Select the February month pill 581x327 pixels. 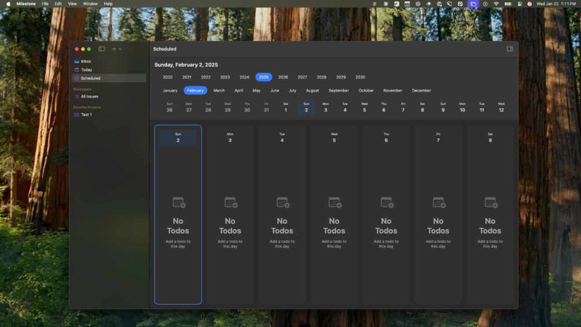pos(195,91)
